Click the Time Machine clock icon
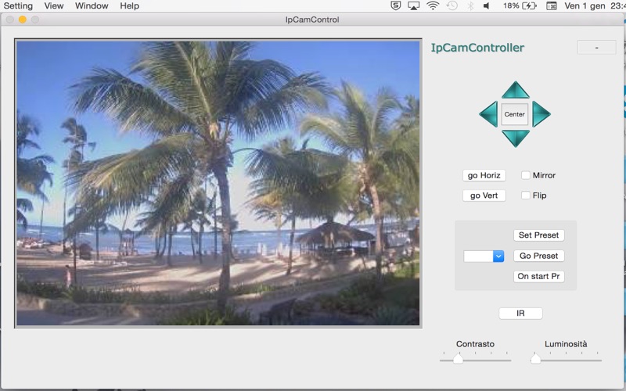The height and width of the screenshot is (391, 626). coord(452,5)
